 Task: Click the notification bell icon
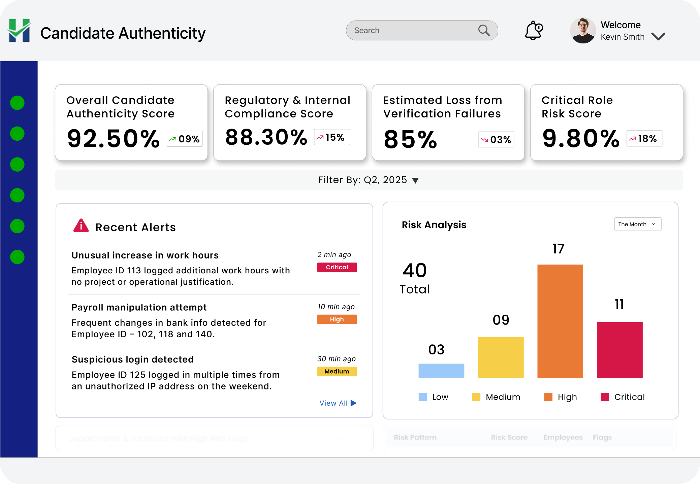pyautogui.click(x=534, y=31)
